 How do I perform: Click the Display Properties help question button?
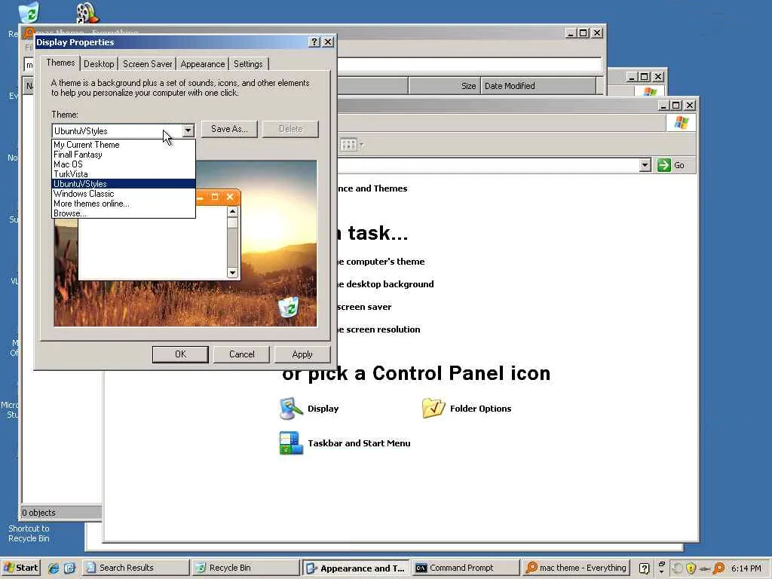(x=314, y=42)
